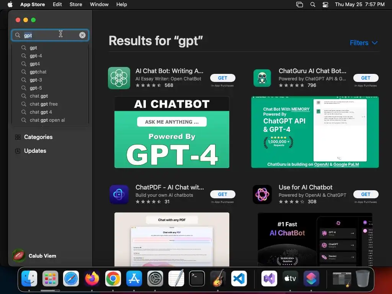392x294 pixels.
Task: Open the App Store menu
Action: [x=33, y=5]
